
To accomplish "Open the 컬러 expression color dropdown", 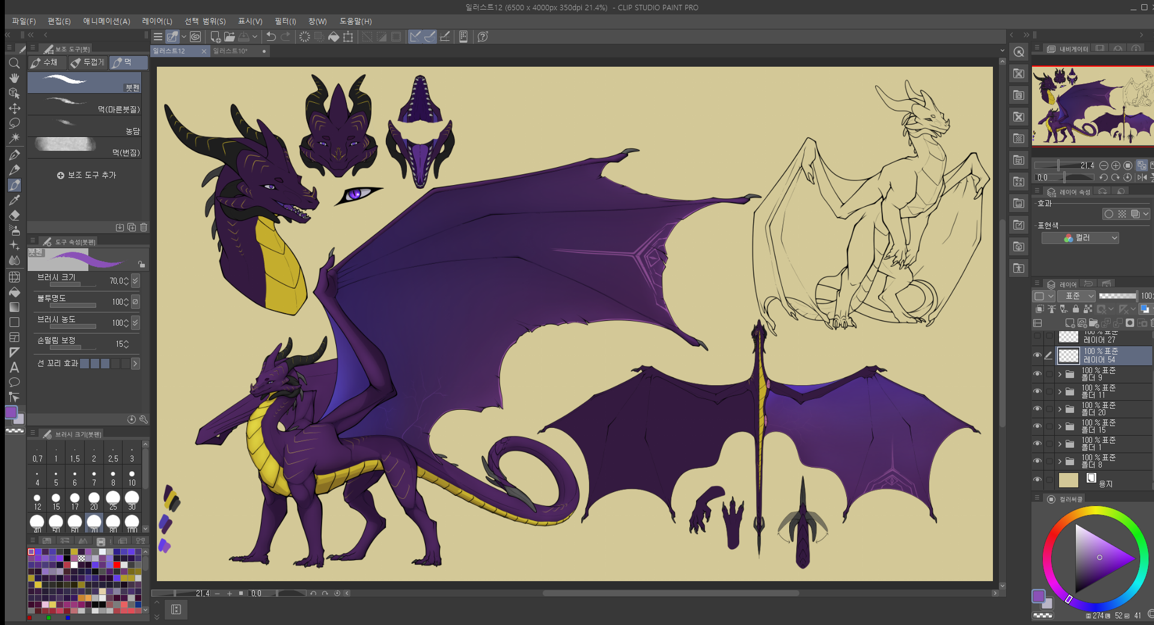I will pos(1080,238).
